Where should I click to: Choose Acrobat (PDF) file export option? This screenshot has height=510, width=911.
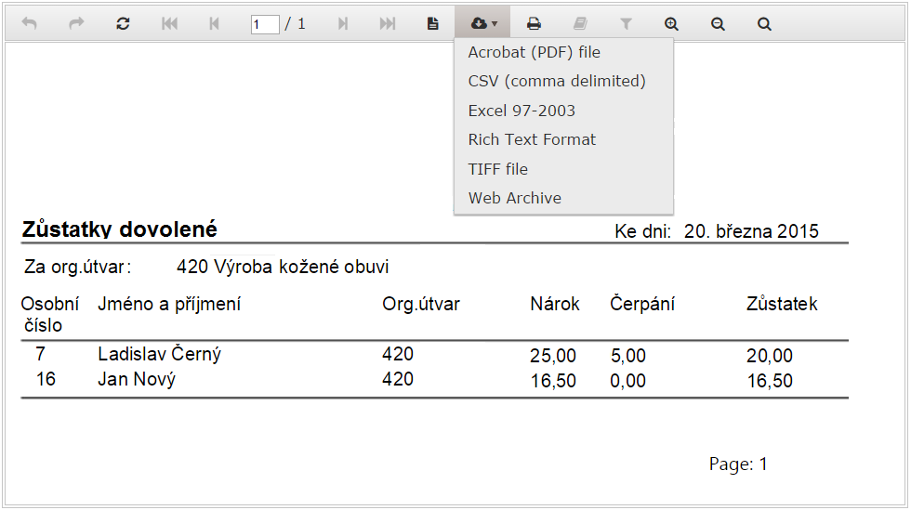tap(534, 53)
